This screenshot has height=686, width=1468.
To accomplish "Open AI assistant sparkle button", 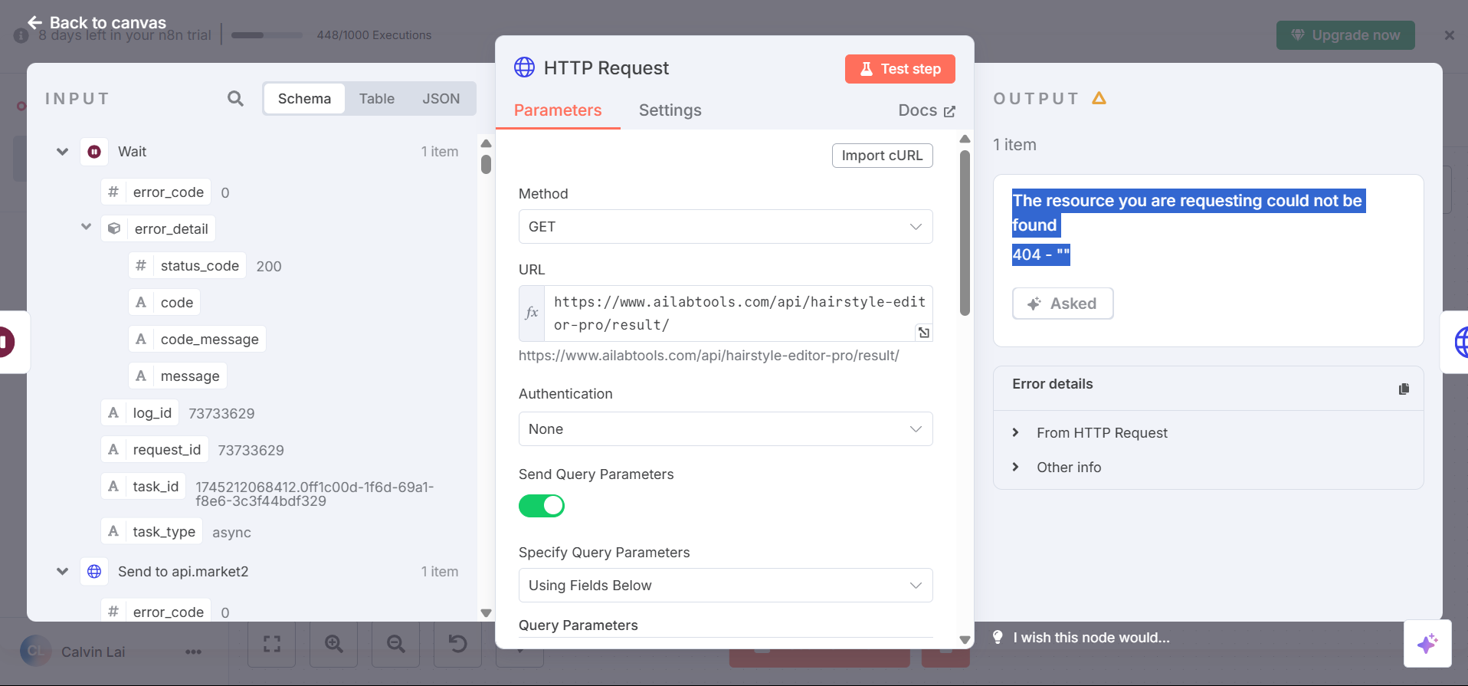I will [1427, 644].
